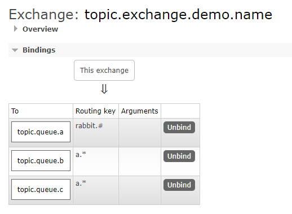Unbind topic.queue.b from the exchange
Image resolution: width=292 pixels, height=214 pixels.
click(x=179, y=156)
